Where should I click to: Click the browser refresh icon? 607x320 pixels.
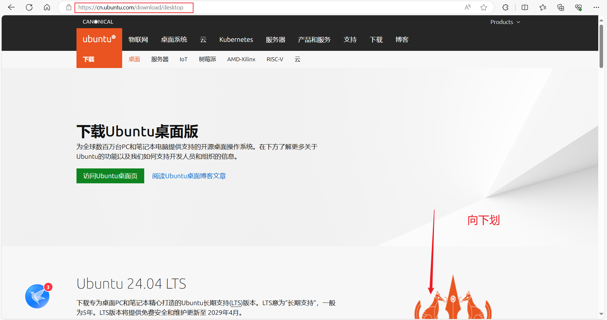coord(29,7)
